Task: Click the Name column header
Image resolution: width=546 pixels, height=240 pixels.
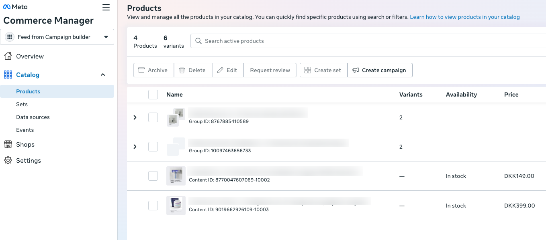Action: (x=174, y=95)
